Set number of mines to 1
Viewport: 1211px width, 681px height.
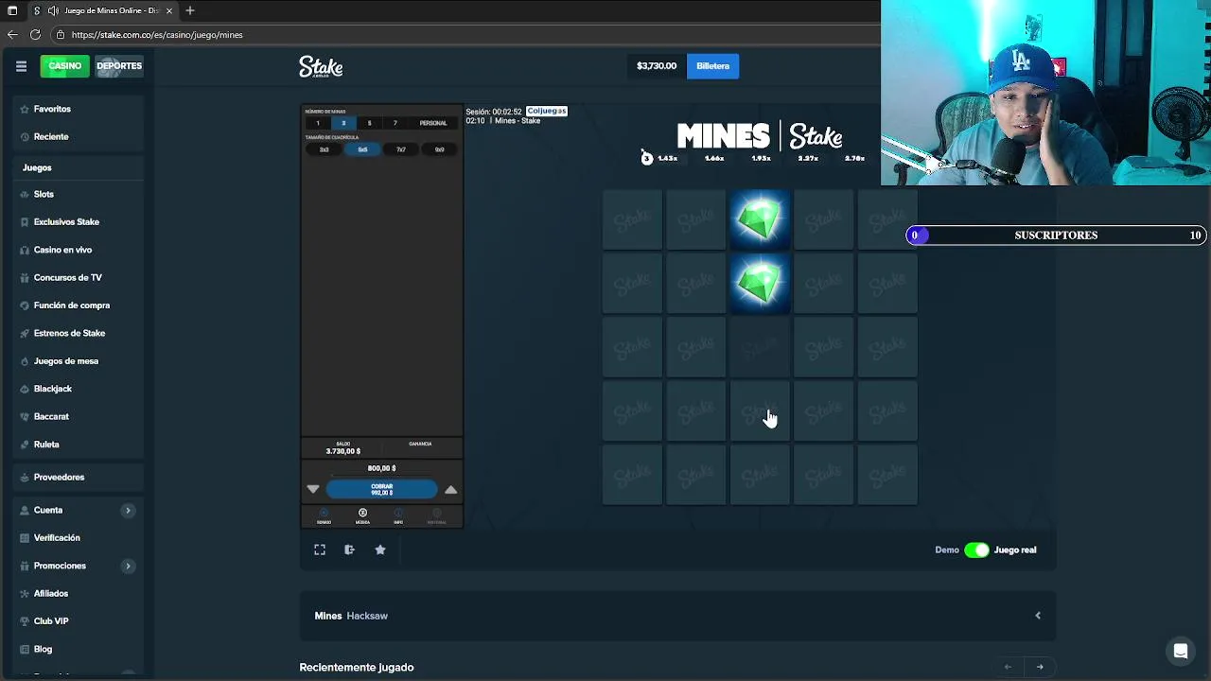coord(318,123)
